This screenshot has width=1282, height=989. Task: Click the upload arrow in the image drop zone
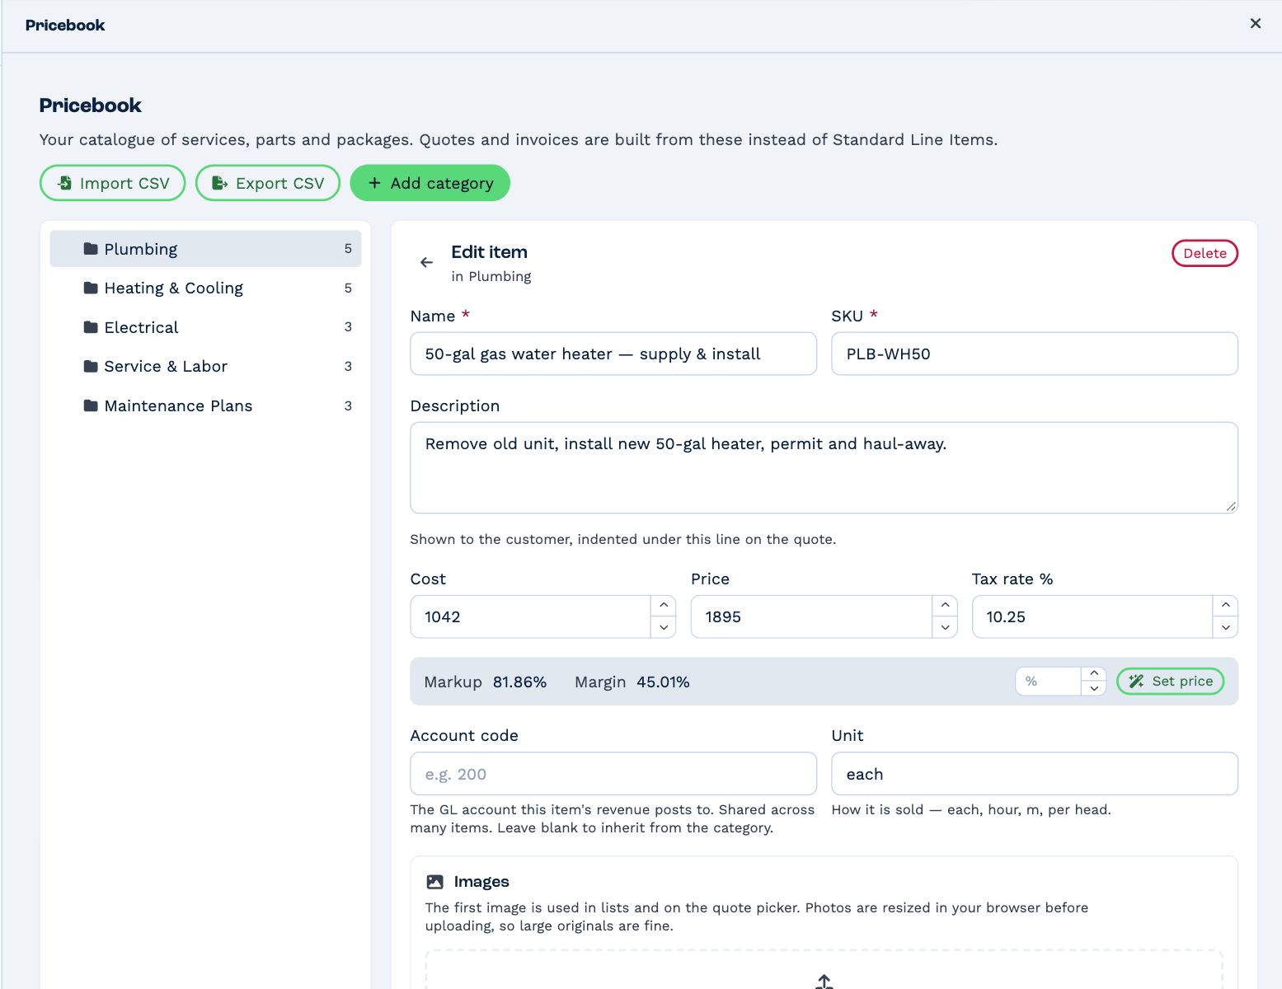pos(824,982)
